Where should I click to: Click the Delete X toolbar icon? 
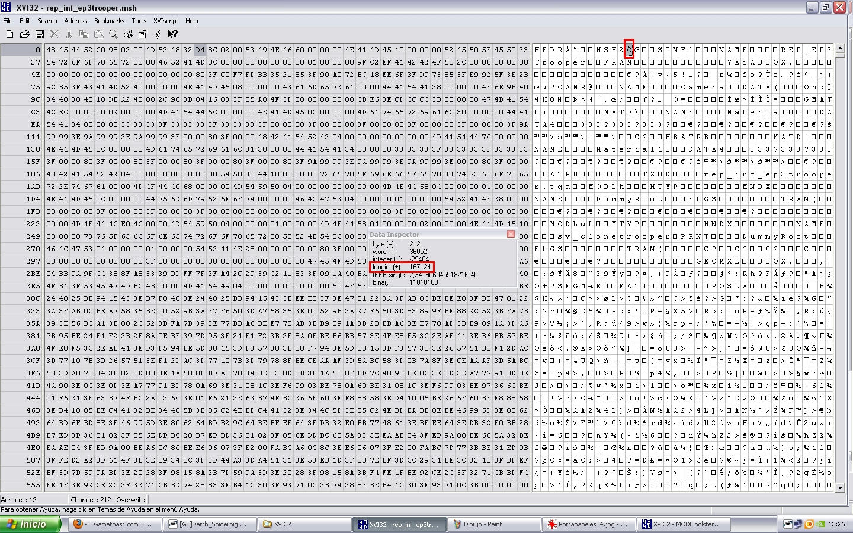click(54, 34)
